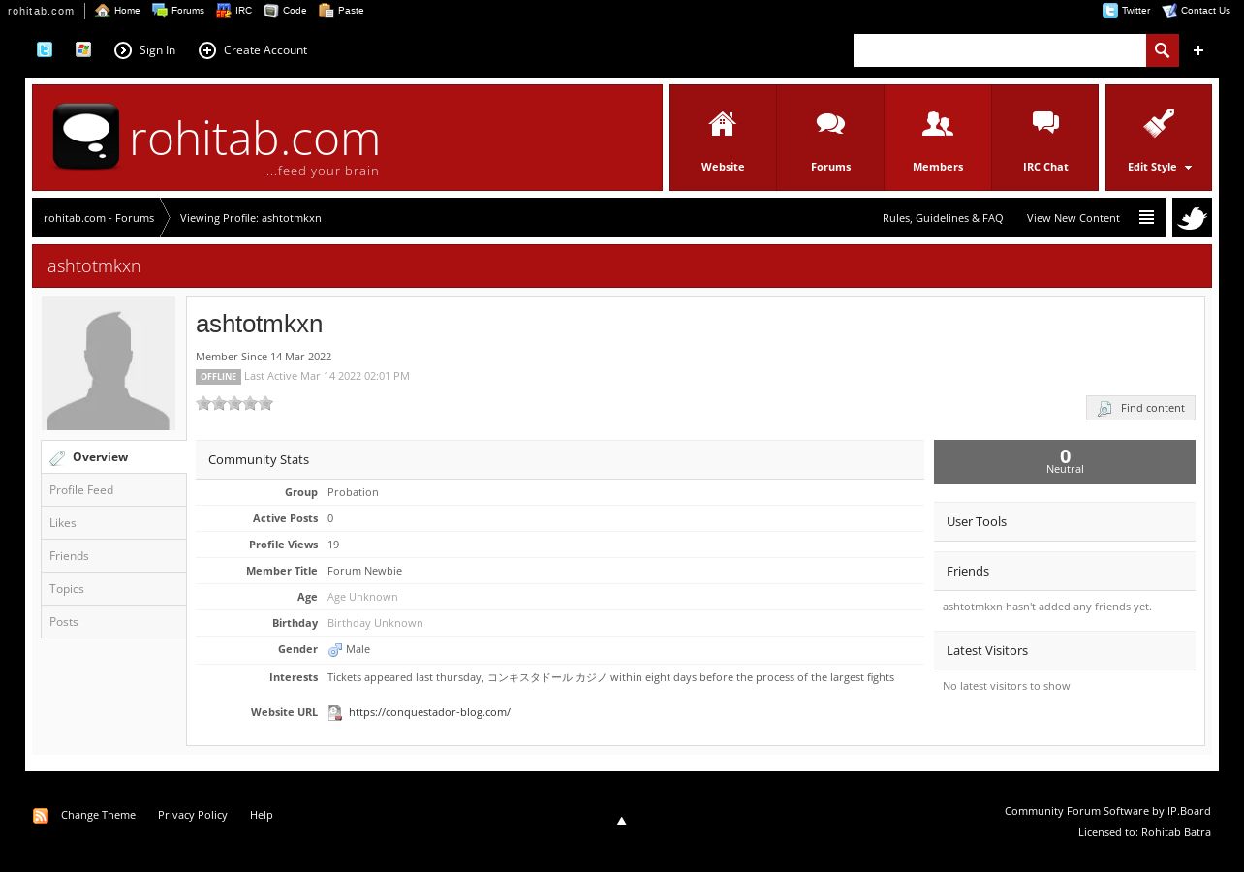Open the Website tile
Viewport: 1244px width, 872px height.
coord(723,138)
